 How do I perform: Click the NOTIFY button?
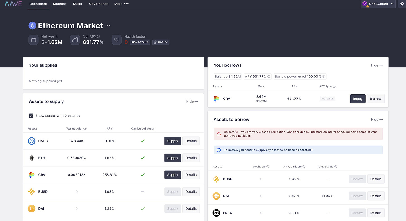pyautogui.click(x=161, y=42)
